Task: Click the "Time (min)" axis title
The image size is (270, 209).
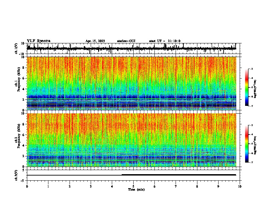Action: (x=136, y=190)
